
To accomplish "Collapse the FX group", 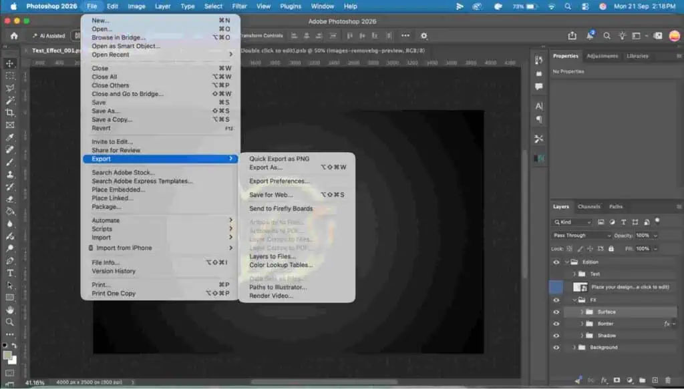I will [574, 300].
